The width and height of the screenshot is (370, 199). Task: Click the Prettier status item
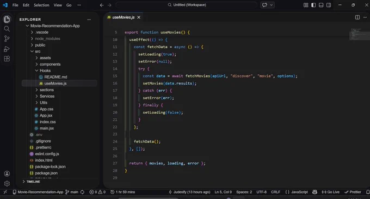[x=353, y=192]
